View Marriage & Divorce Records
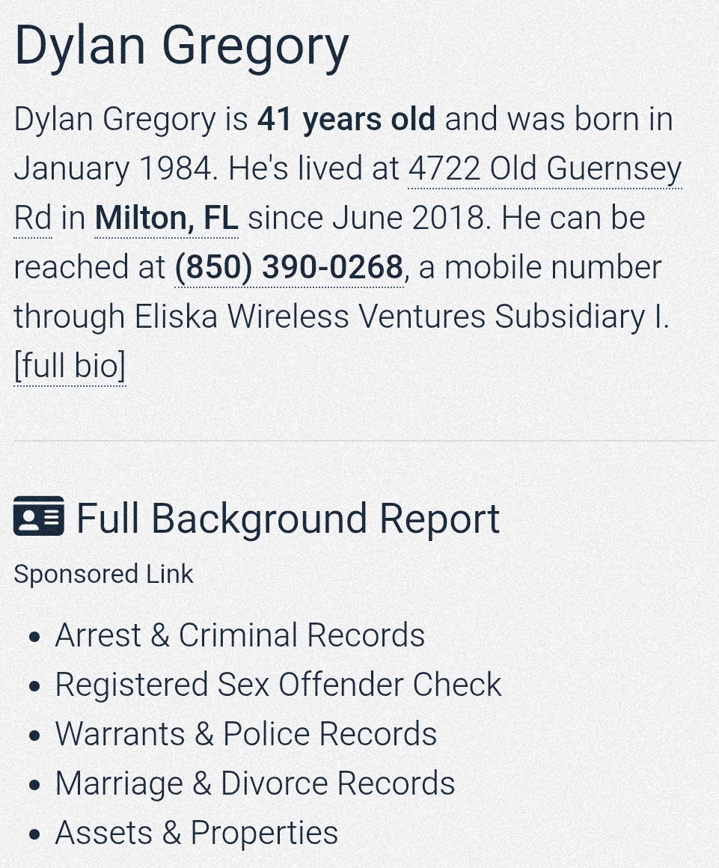This screenshot has width=719, height=868. (254, 783)
